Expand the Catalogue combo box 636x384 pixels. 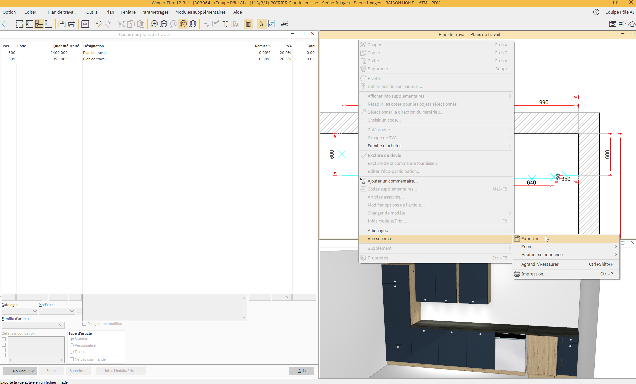(20, 311)
